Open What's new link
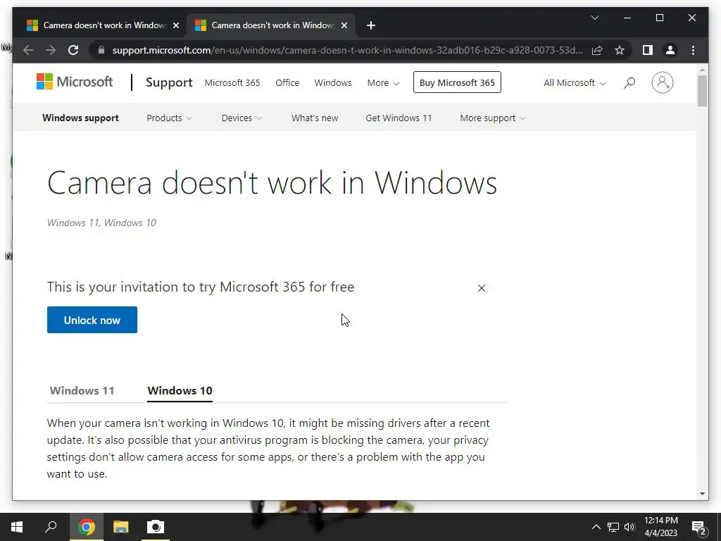This screenshot has width=721, height=541. tap(315, 118)
